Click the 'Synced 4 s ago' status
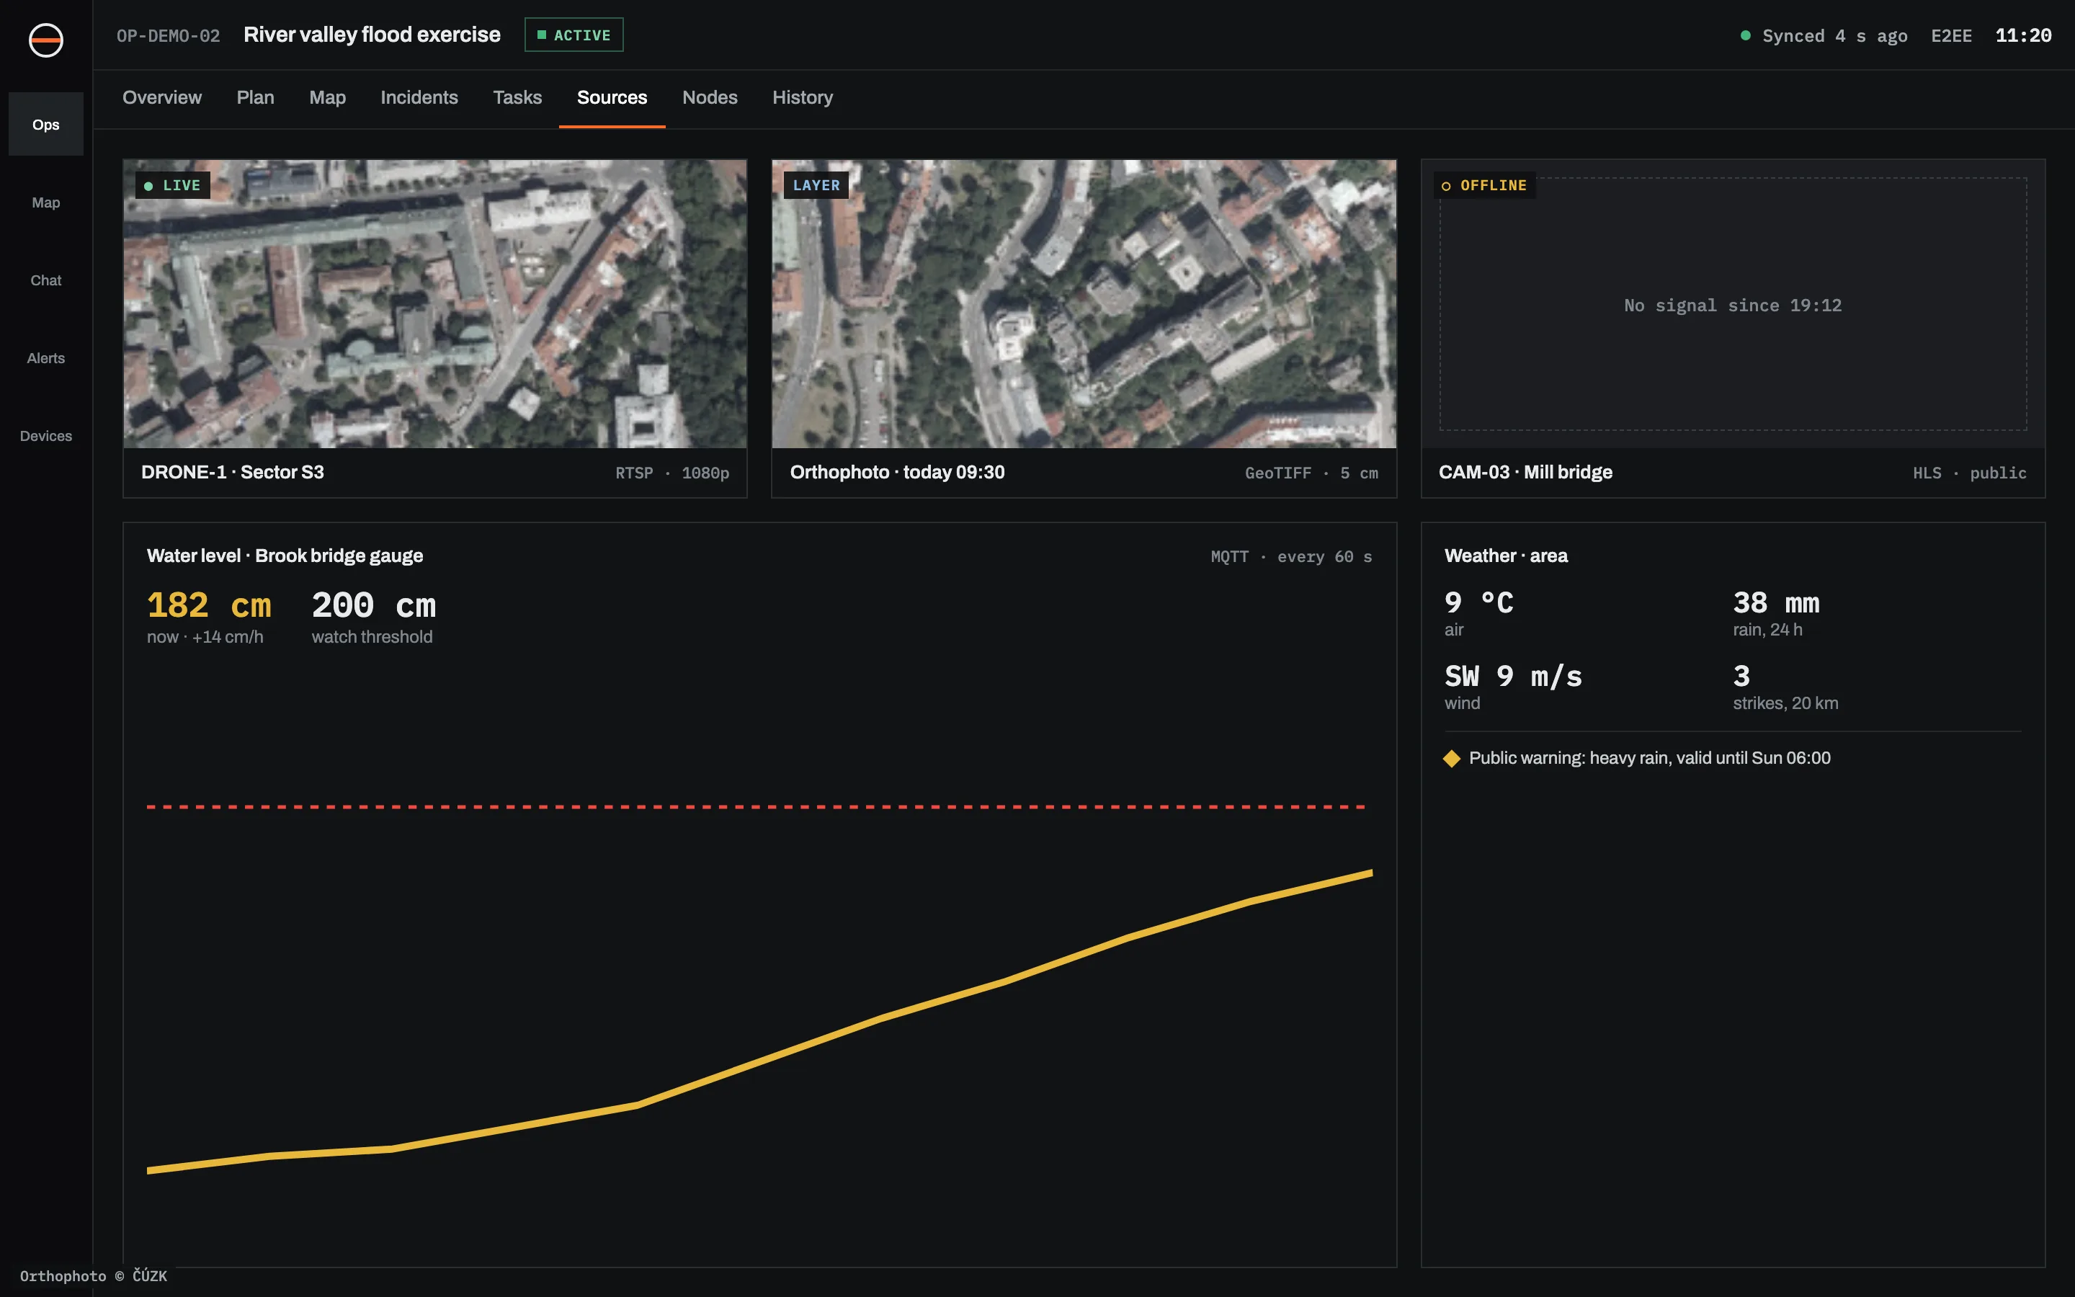The width and height of the screenshot is (2075, 1297). 1834,36
